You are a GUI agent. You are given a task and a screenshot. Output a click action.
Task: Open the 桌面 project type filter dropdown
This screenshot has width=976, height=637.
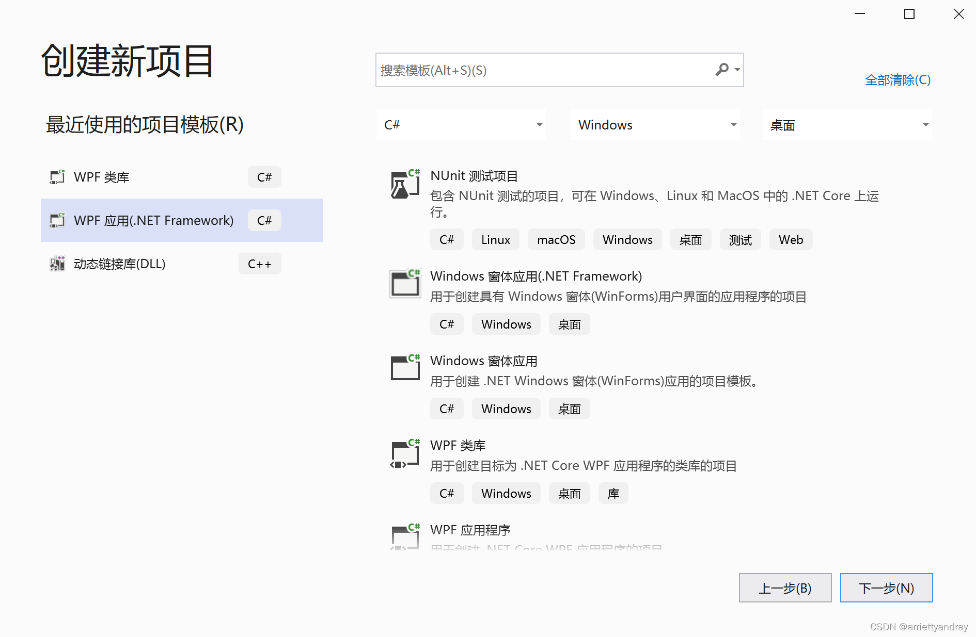[847, 125]
